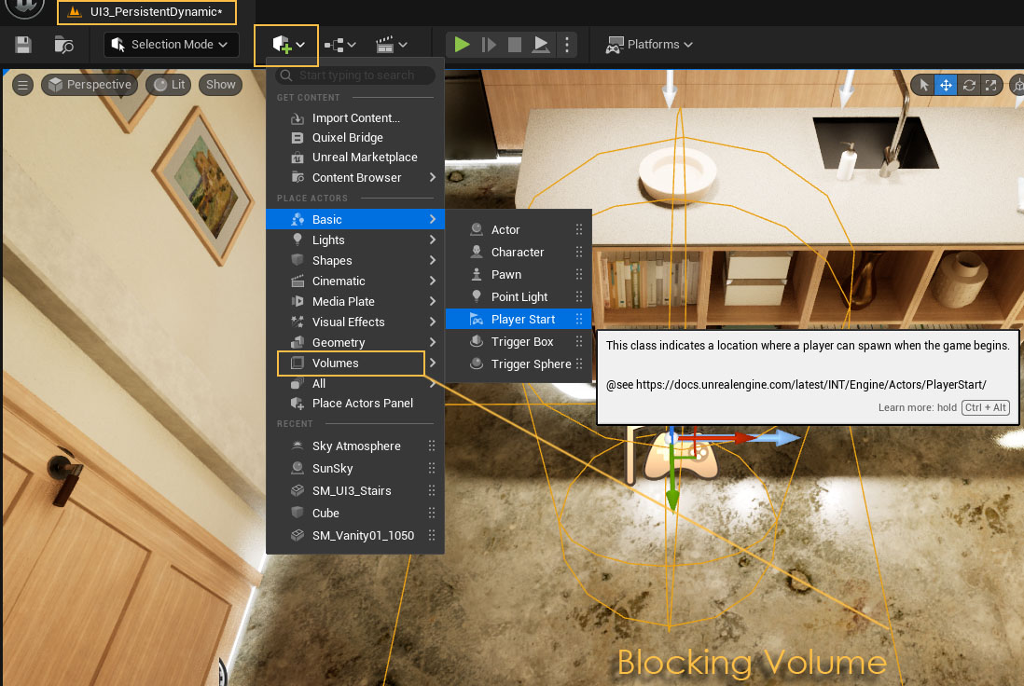Toggle the Lit view mode button

tap(170, 85)
